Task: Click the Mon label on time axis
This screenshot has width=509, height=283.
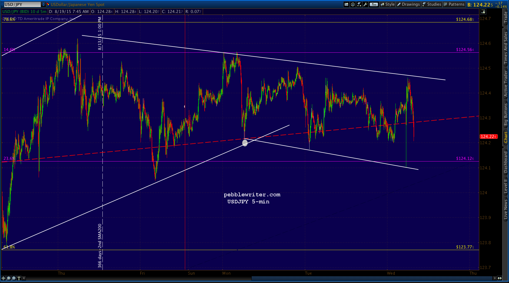Action: tap(227, 273)
